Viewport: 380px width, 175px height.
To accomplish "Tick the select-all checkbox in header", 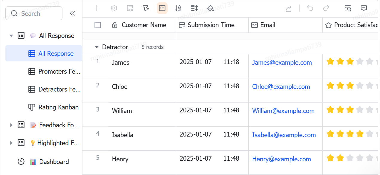I will point(98,25).
